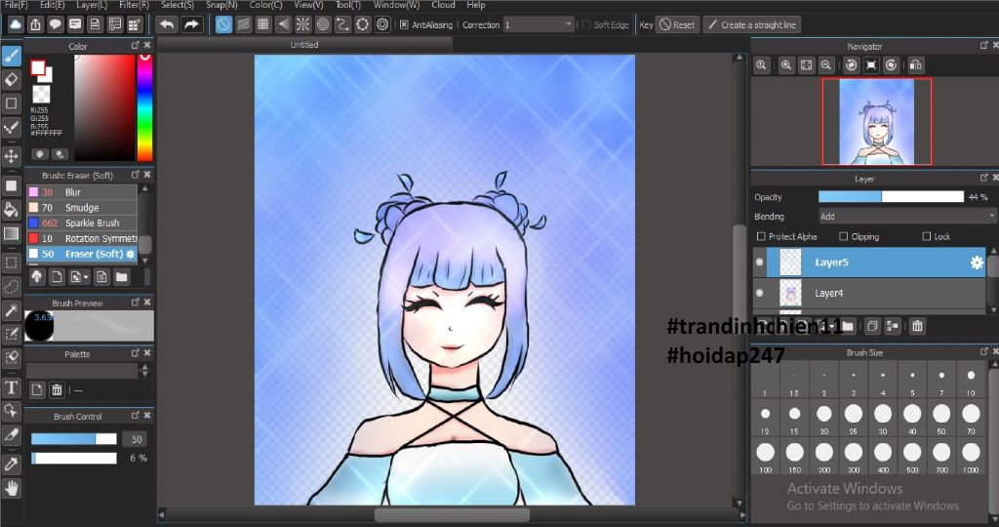Enable the concentric circle snap
Viewport: 999px width, 527px height.
323,24
